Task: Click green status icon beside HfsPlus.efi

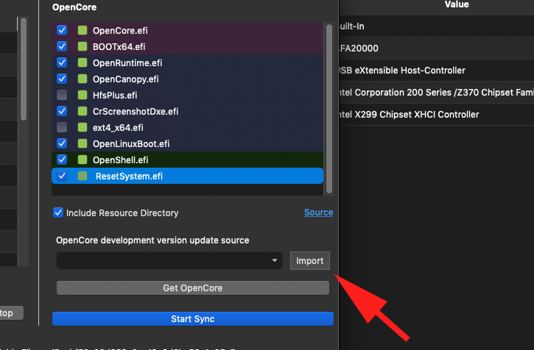Action: (82, 95)
